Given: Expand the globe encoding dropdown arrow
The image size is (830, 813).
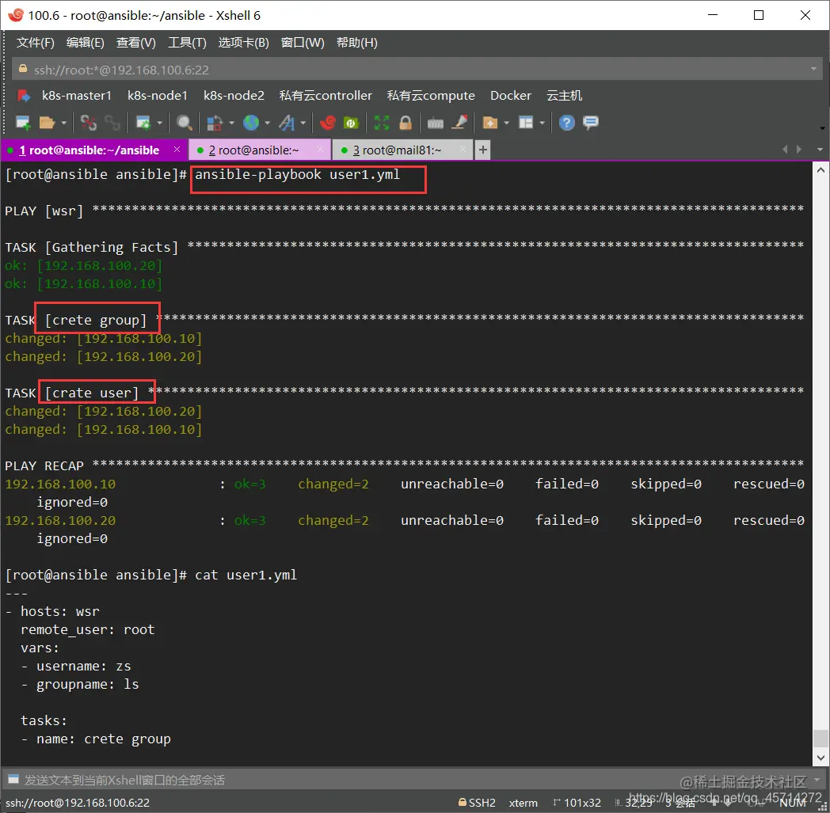Looking at the screenshot, I should coord(268,123).
